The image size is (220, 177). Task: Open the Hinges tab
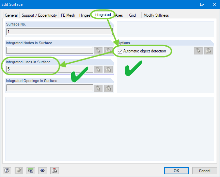(x=85, y=15)
